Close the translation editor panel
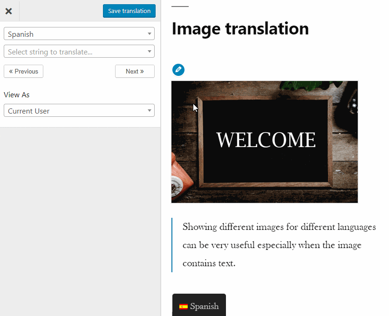389x316 pixels. pyautogui.click(x=9, y=11)
